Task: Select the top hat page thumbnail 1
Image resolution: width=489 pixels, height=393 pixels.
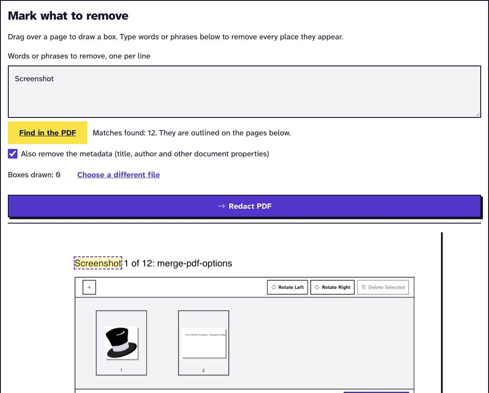Action: pos(121,343)
